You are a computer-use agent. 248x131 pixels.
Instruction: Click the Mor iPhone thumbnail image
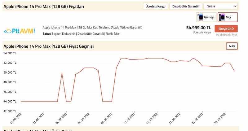tap(222, 17)
